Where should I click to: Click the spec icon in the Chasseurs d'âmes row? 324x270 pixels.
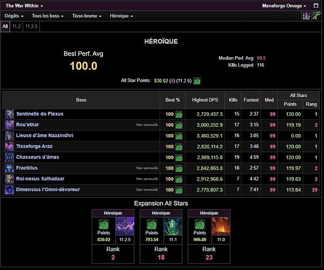(178, 157)
